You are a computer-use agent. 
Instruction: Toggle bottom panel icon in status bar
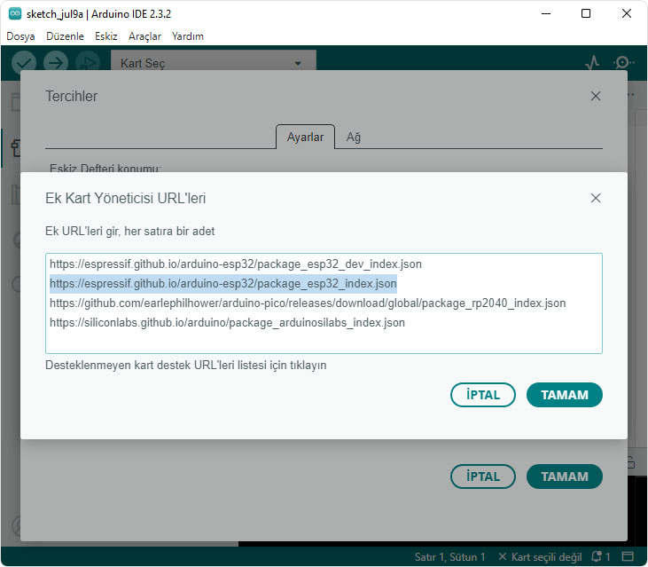point(628,556)
